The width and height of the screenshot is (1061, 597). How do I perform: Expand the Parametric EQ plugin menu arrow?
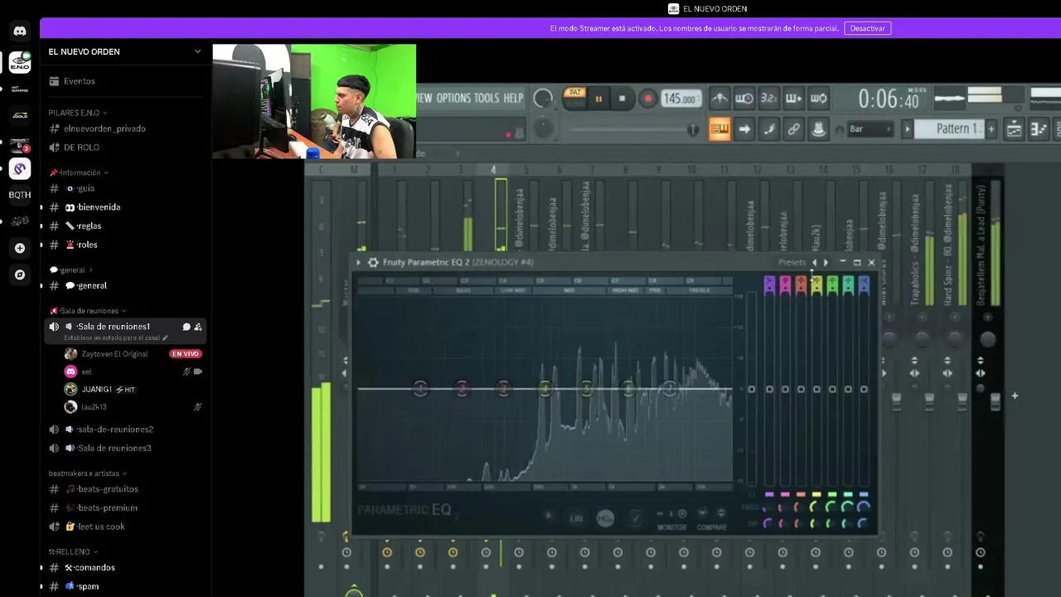358,262
